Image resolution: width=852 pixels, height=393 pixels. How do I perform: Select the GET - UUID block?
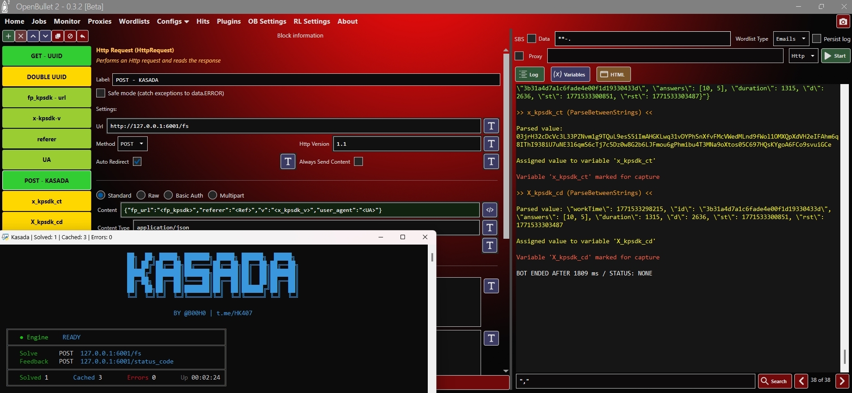[x=47, y=56]
